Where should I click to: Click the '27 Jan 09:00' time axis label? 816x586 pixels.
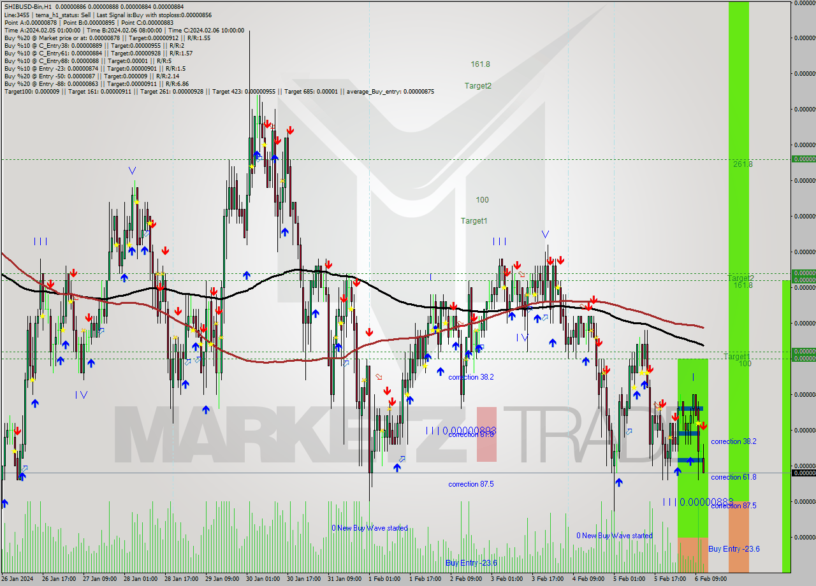click(x=100, y=579)
